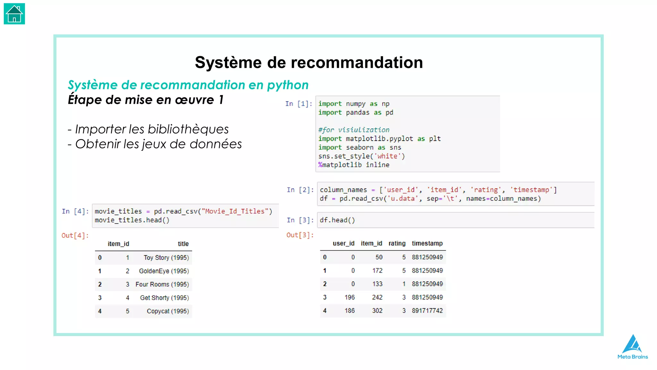
Task: Click the Out[3] label
Action: (x=300, y=235)
